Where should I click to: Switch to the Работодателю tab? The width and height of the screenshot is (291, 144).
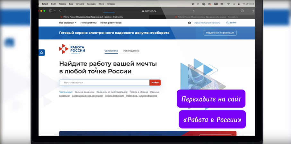[131, 51]
